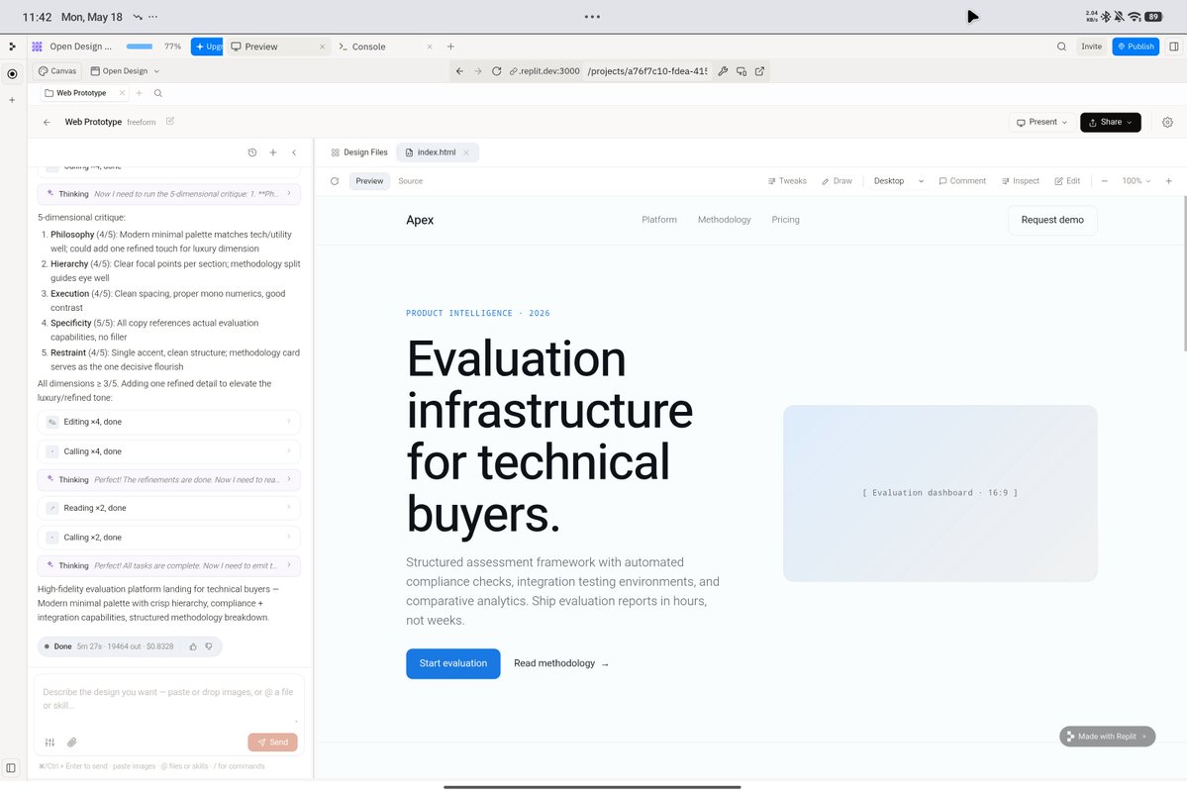This screenshot has width=1187, height=794.
Task: Click the search icon beside Invite
Action: coord(1061,47)
